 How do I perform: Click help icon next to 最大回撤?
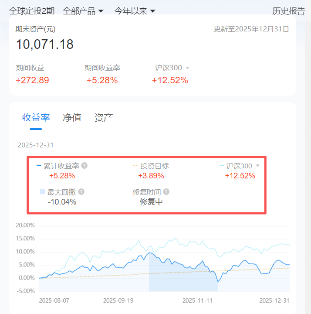coord(81,191)
